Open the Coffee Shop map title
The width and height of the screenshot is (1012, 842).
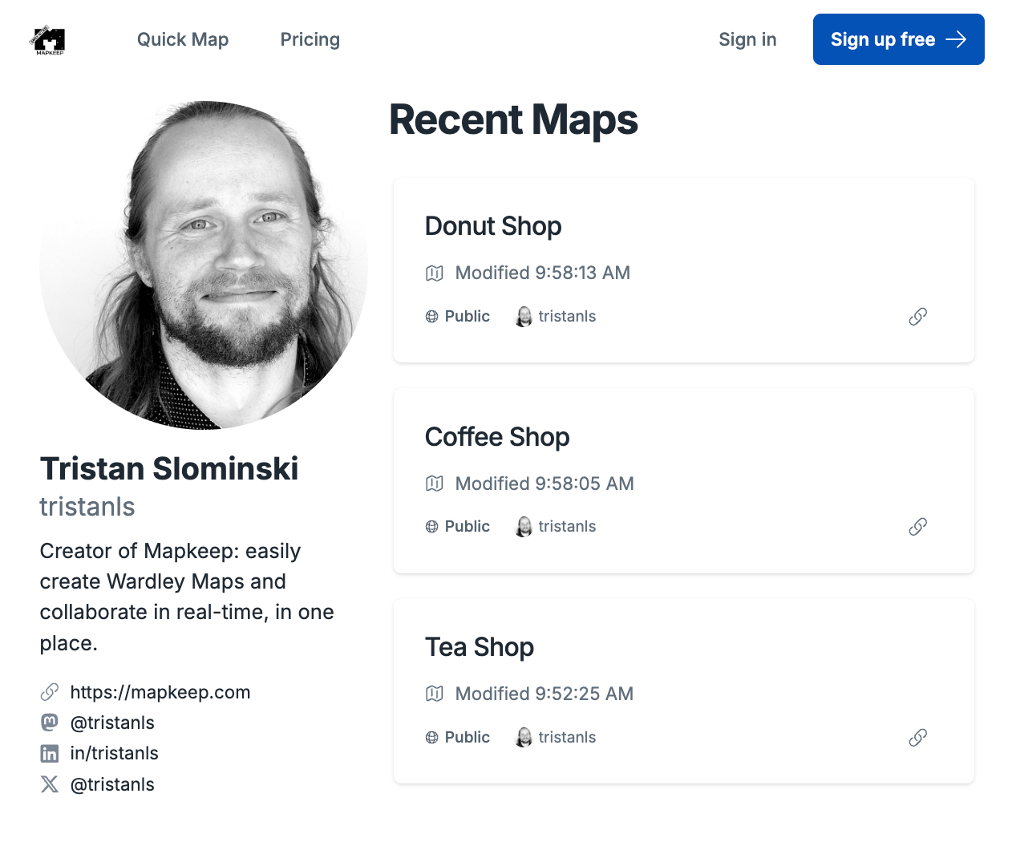pos(497,437)
